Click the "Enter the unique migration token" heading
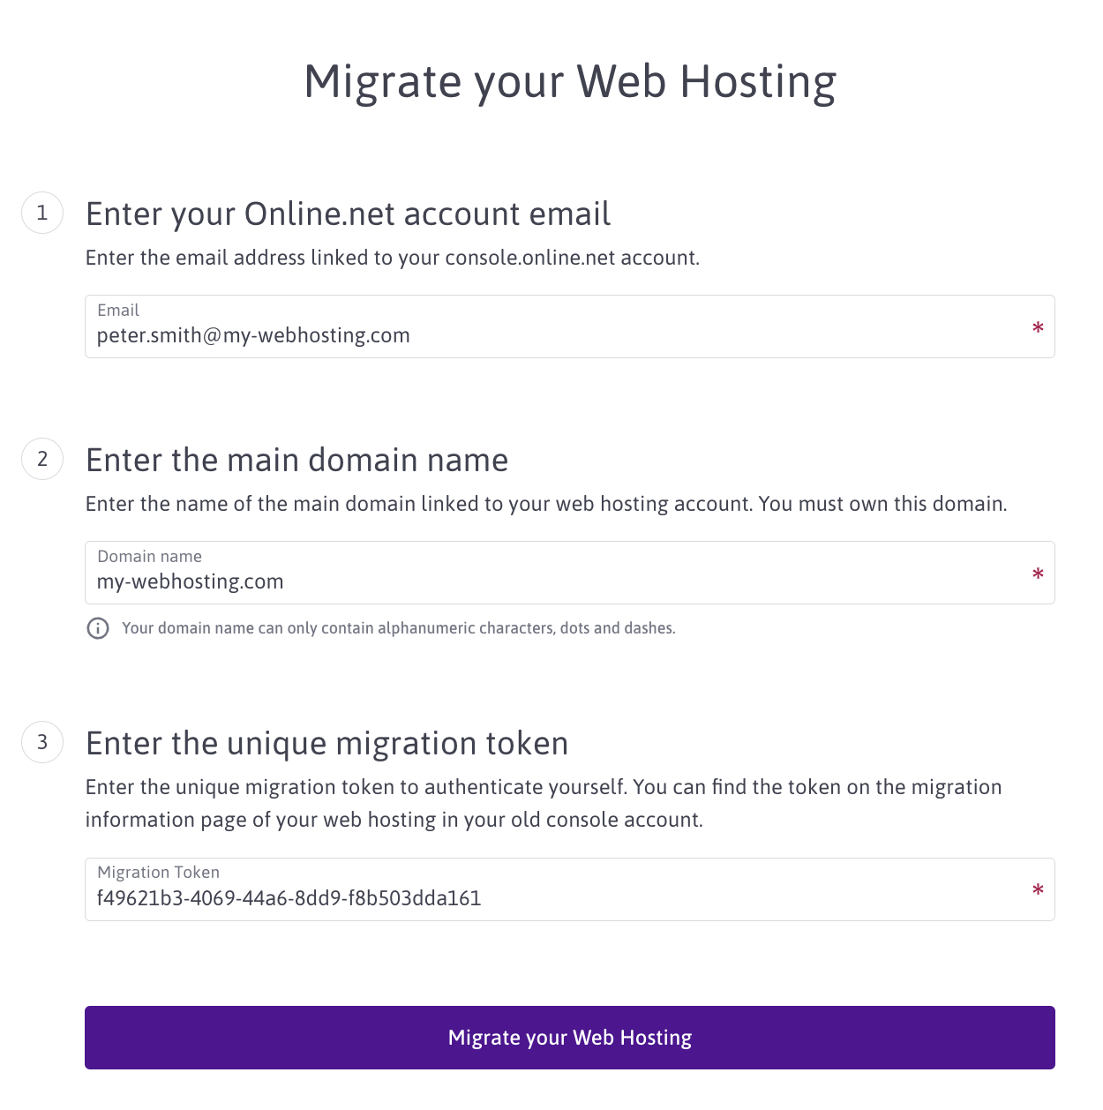 point(326,744)
